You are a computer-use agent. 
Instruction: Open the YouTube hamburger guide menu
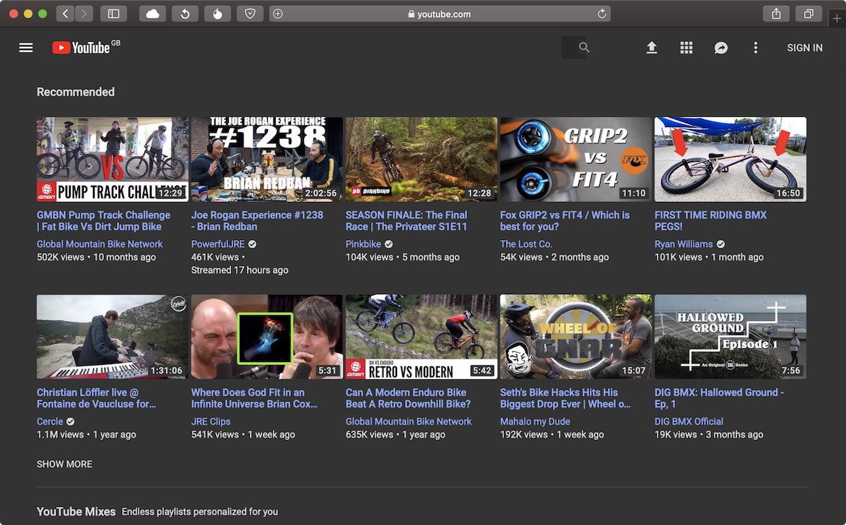[26, 48]
